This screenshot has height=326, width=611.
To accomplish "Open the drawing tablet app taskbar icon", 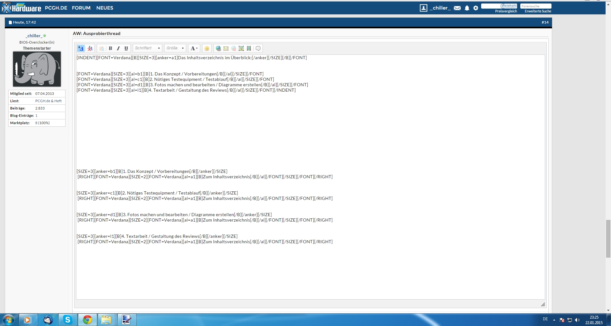I will (127, 320).
